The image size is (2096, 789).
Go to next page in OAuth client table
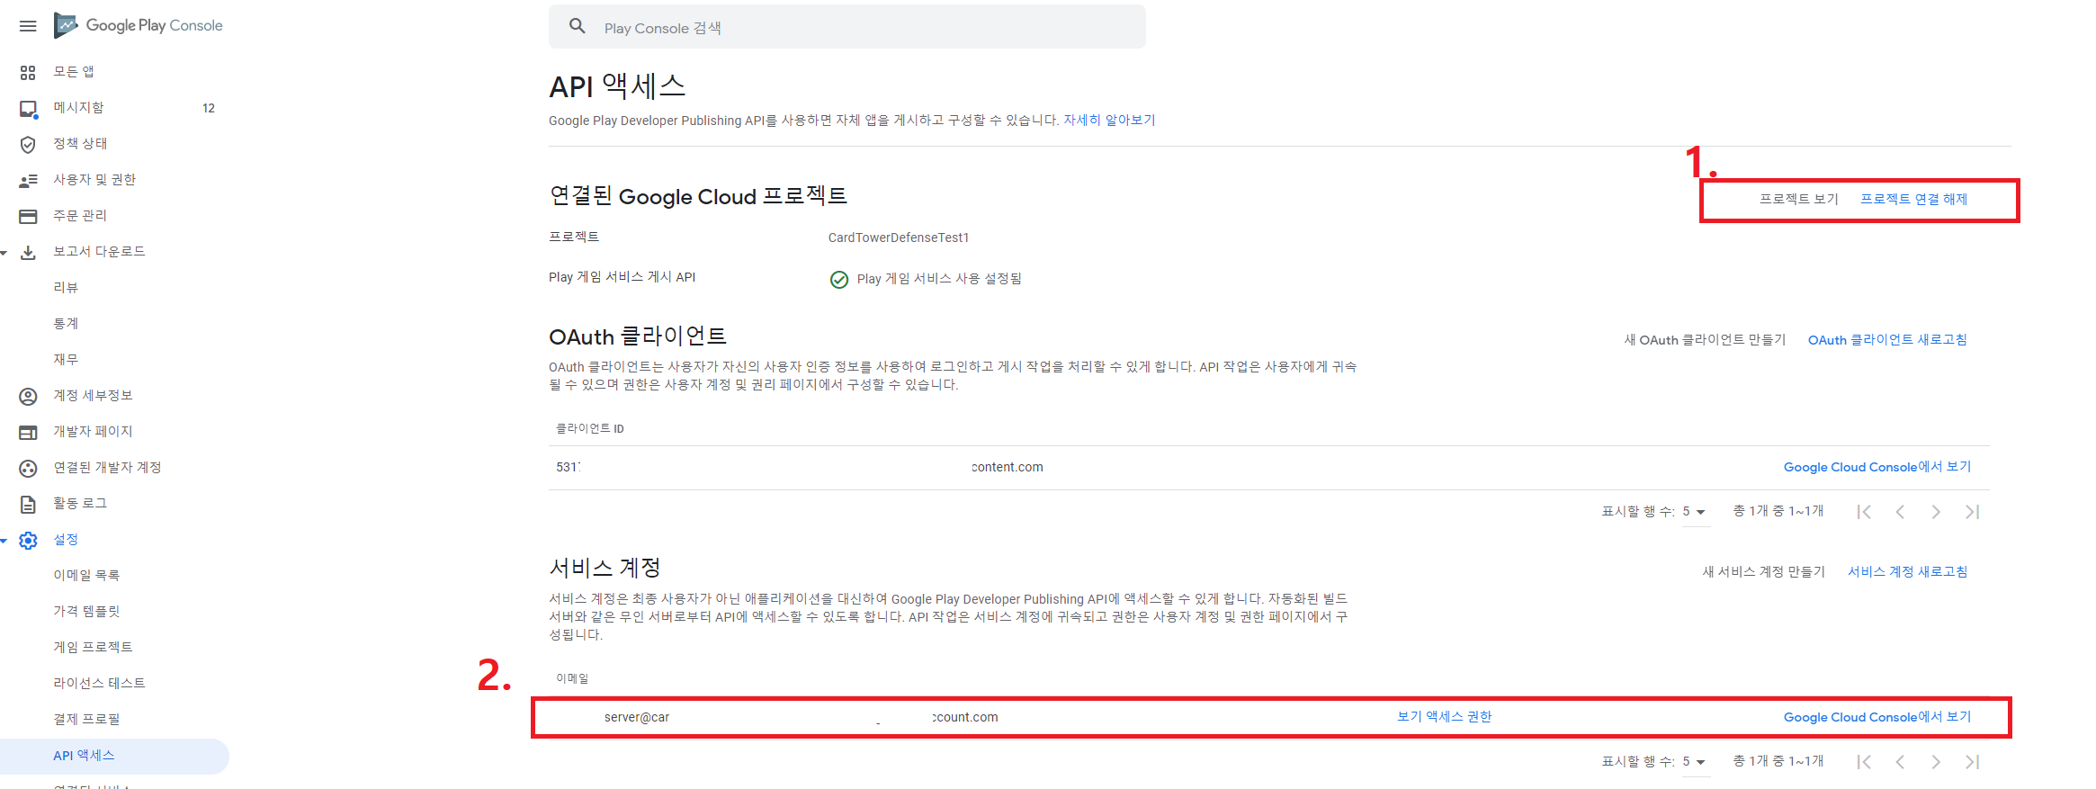pyautogui.click(x=1936, y=512)
